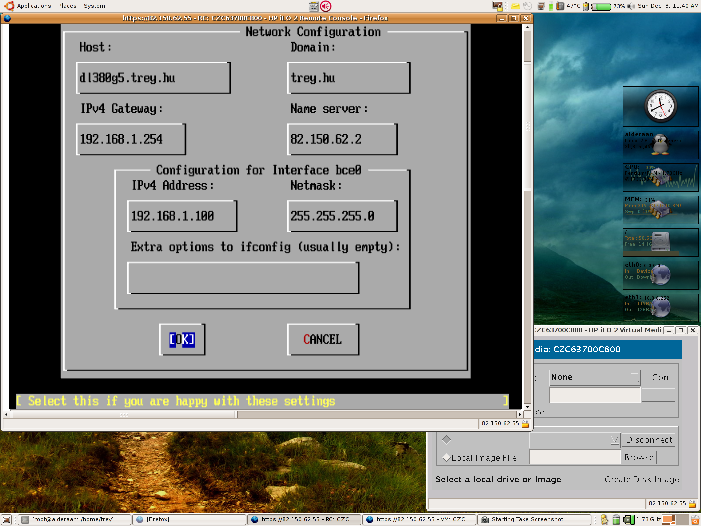The image size is (701, 526).
Task: Click the network monitor tray icon
Action: click(541, 6)
